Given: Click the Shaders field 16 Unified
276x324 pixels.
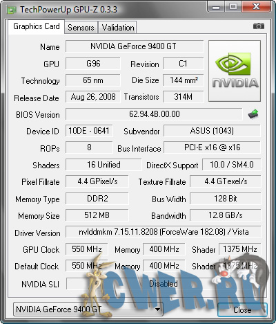Looking at the screenshot, I should click(103, 165).
